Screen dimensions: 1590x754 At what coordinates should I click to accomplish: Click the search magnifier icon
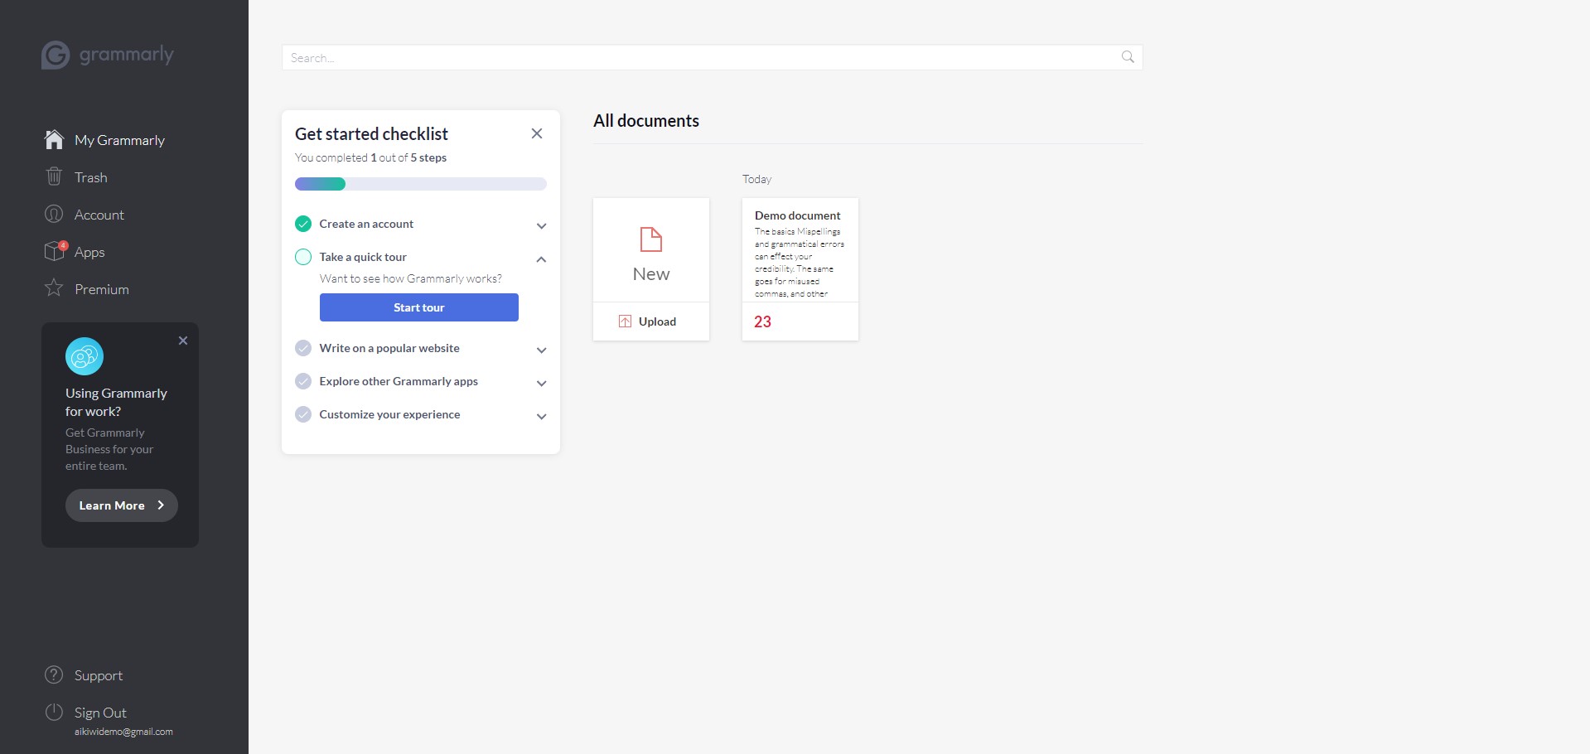1128,57
